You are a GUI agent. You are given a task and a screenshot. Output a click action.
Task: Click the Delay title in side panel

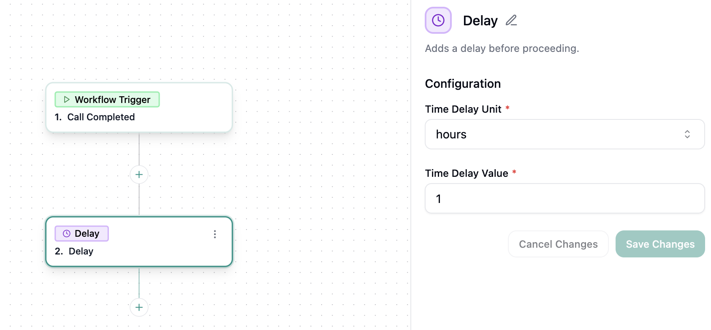pyautogui.click(x=480, y=21)
